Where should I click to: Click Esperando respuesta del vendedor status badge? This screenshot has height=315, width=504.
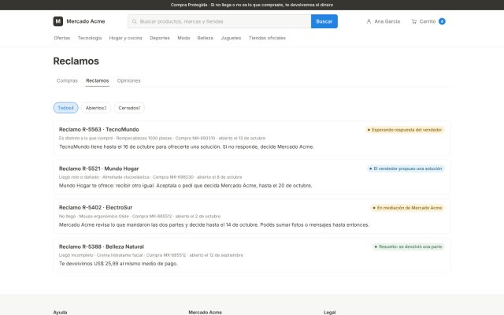click(x=405, y=130)
